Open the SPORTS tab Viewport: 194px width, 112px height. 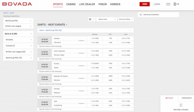(x=58, y=4)
